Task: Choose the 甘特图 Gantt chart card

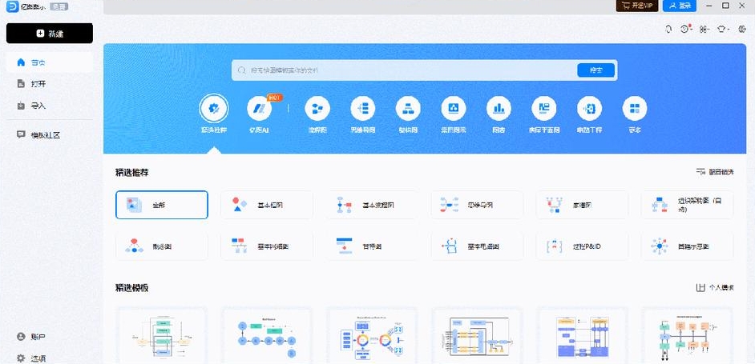Action: 372,246
